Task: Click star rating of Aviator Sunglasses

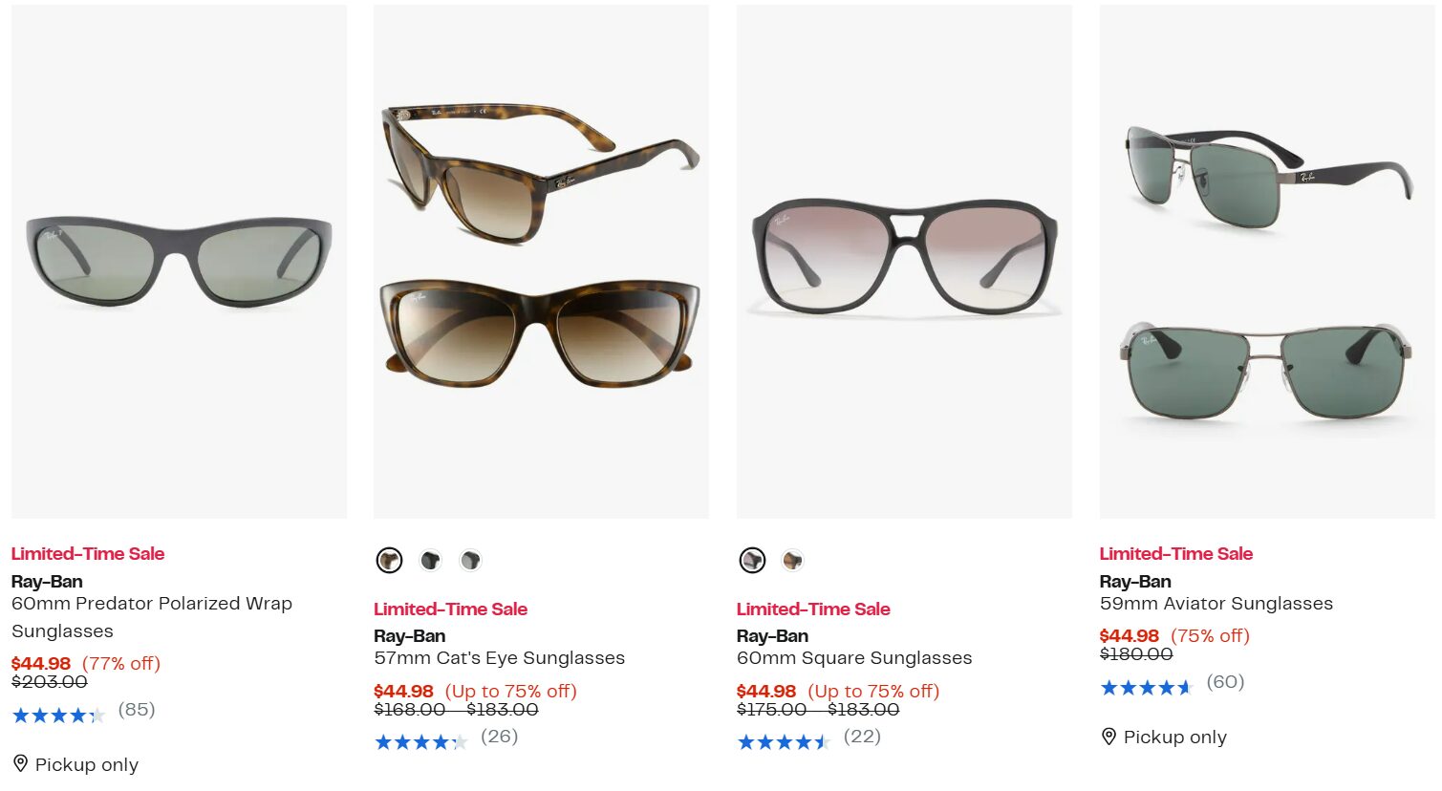Action: (1146, 688)
